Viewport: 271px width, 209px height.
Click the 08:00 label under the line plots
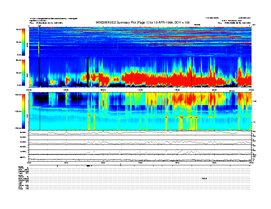103,163
